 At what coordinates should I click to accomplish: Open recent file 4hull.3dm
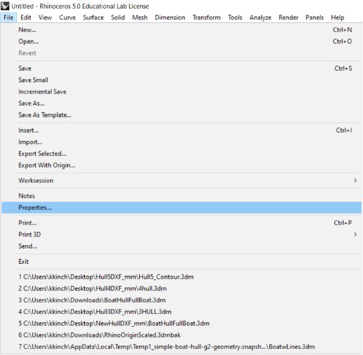[181, 288]
